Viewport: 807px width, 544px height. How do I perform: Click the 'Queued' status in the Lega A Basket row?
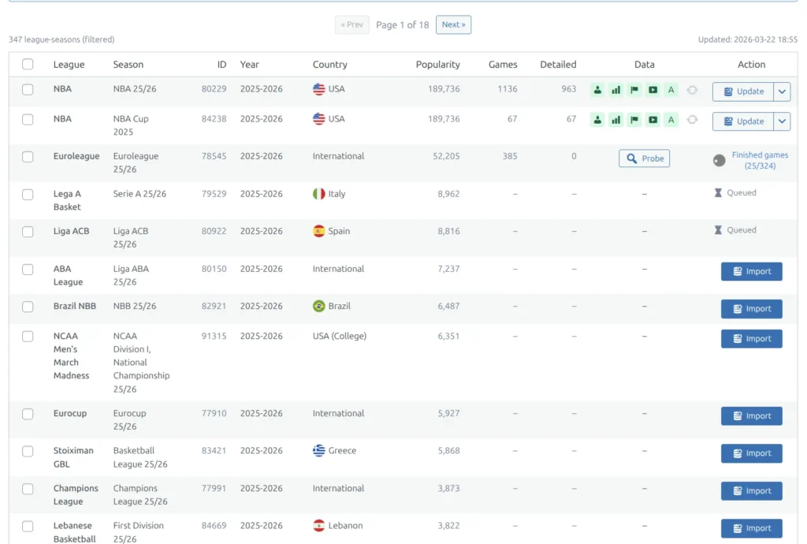coord(742,193)
